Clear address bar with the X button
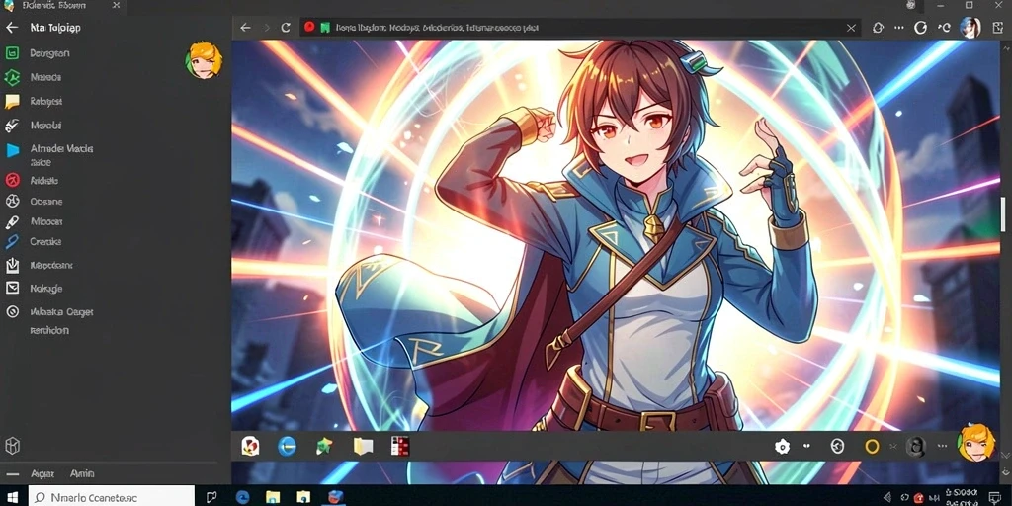Image resolution: width=1012 pixels, height=506 pixels. pos(851,28)
